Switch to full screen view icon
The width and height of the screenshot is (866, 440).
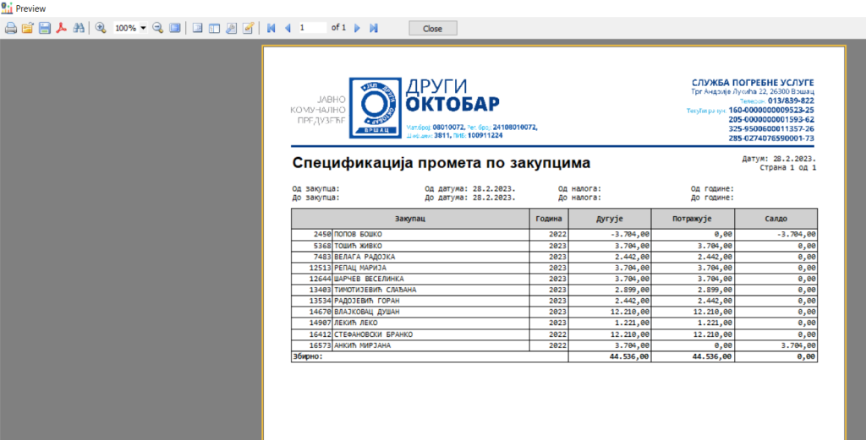pyautogui.click(x=174, y=28)
